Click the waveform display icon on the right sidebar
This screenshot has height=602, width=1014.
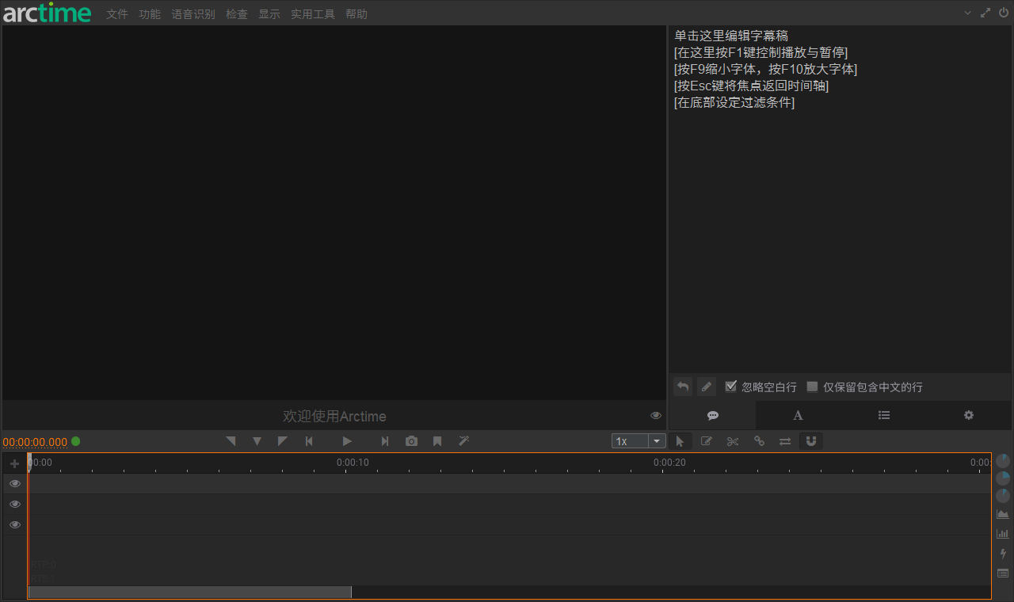pos(1002,512)
